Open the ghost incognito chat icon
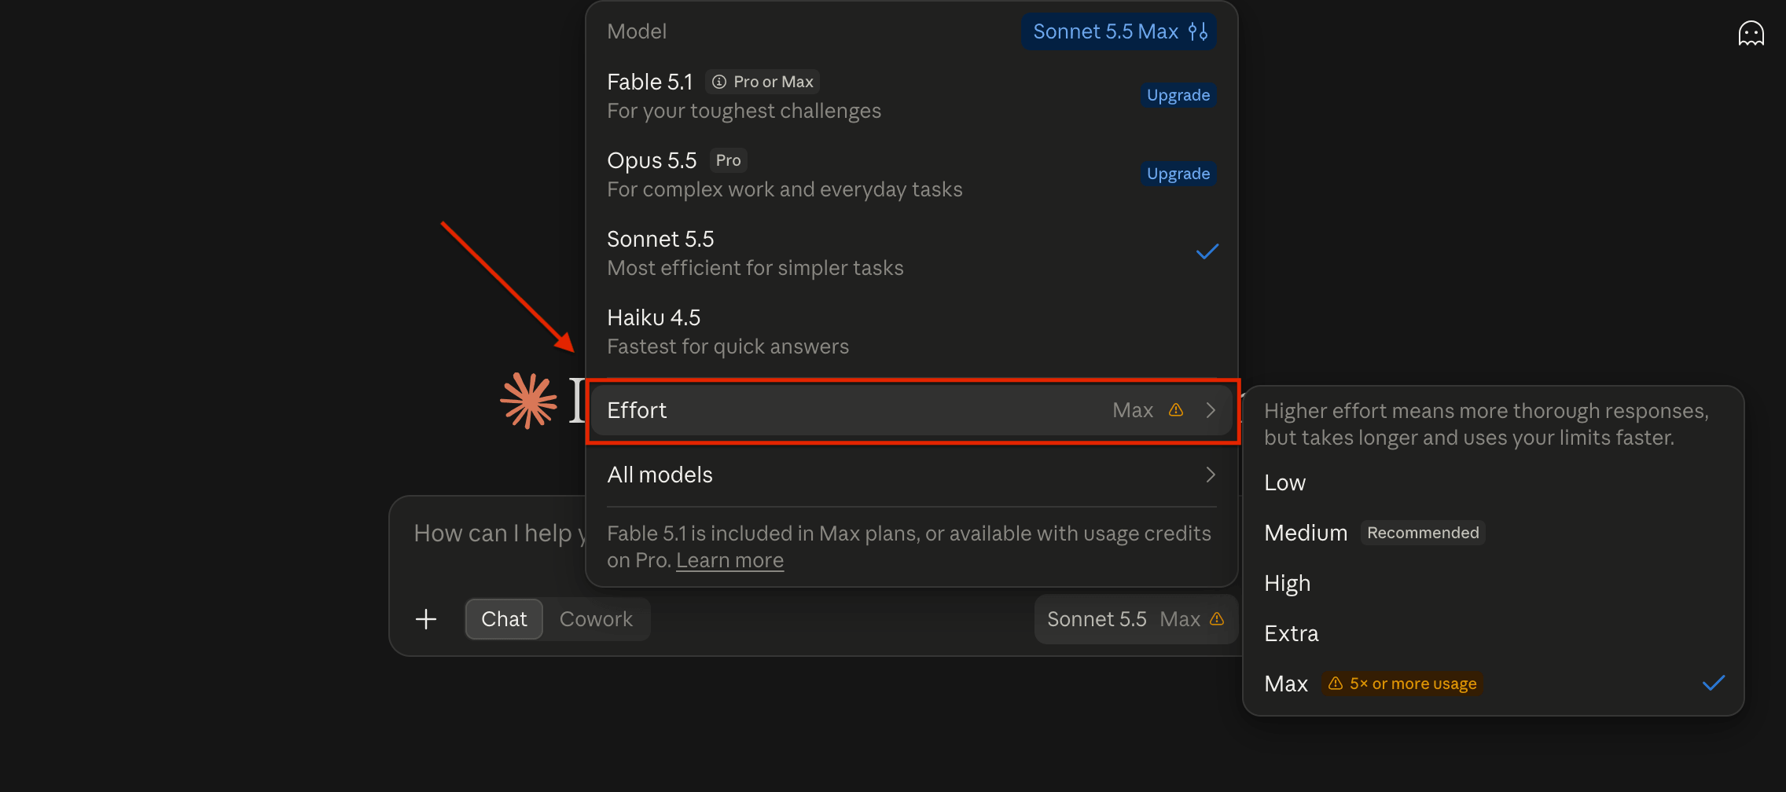Viewport: 1786px width, 792px height. 1751,33
